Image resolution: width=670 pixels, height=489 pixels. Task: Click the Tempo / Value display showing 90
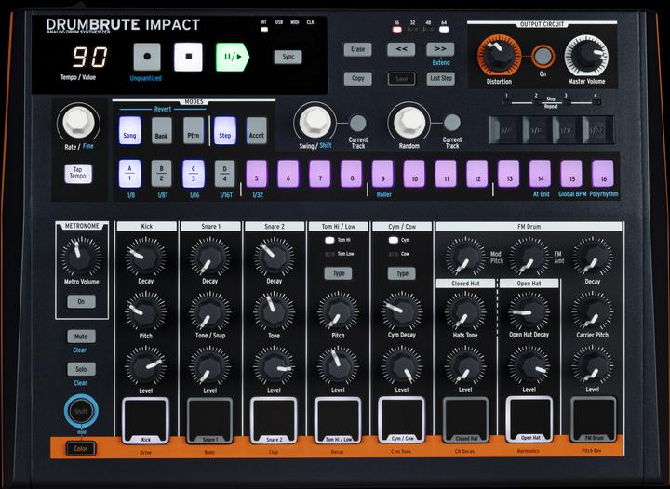coord(89,58)
